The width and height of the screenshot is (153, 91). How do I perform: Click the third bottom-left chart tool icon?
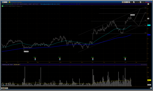pos(5,88)
